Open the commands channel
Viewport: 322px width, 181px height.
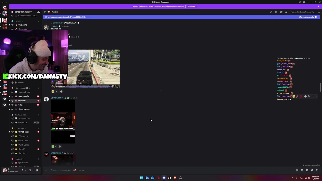(x=25, y=96)
